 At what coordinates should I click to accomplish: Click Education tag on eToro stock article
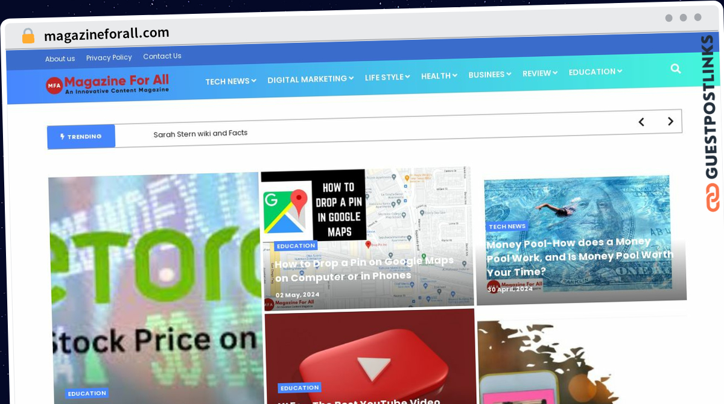point(87,393)
